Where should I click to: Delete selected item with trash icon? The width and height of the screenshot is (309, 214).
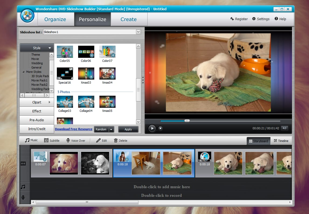121,140
